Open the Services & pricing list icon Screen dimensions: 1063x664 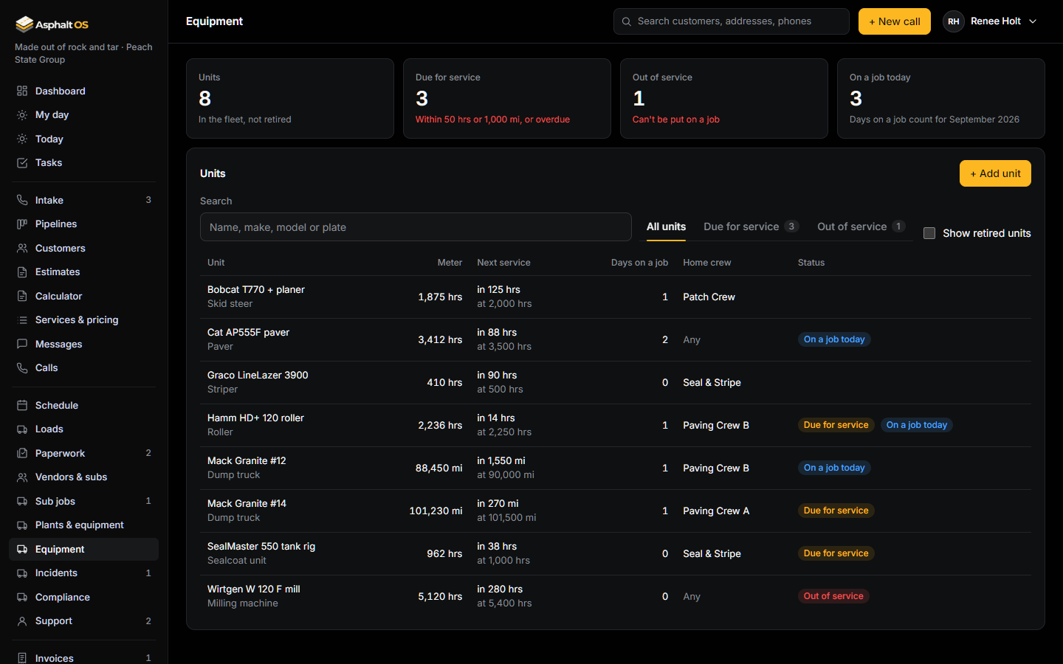[22, 320]
